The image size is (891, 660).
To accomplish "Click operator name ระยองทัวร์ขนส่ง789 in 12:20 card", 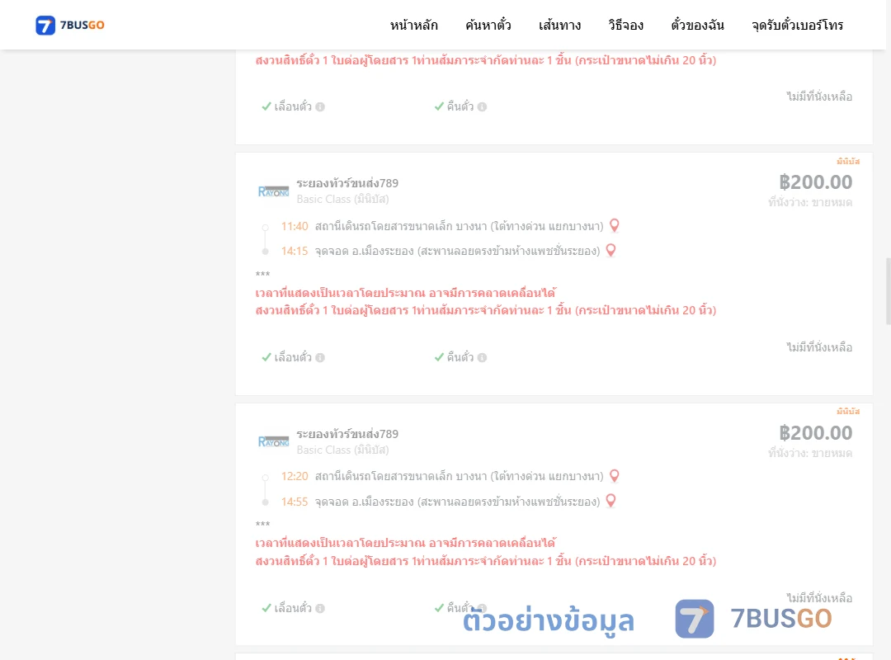I will (347, 434).
